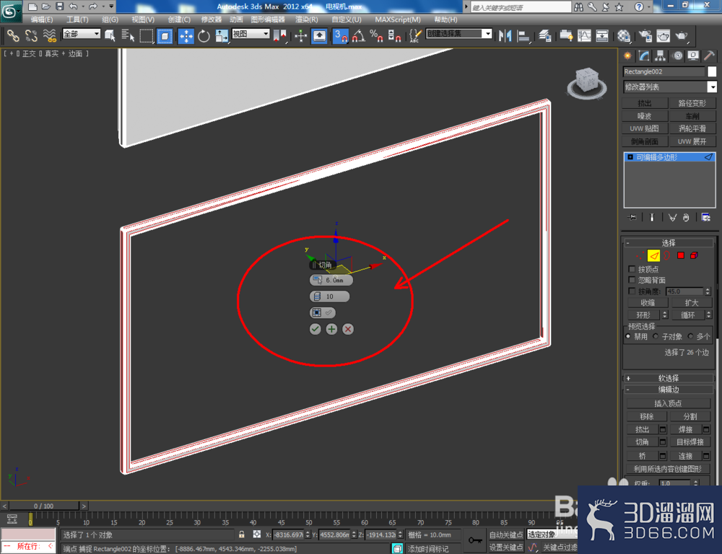Open the 创建(C) menu
Screen dimensions: 722x554
tap(179, 19)
